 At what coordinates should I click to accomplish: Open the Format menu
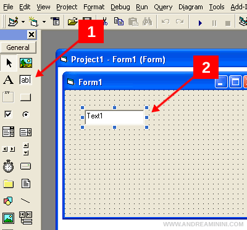(x=94, y=7)
